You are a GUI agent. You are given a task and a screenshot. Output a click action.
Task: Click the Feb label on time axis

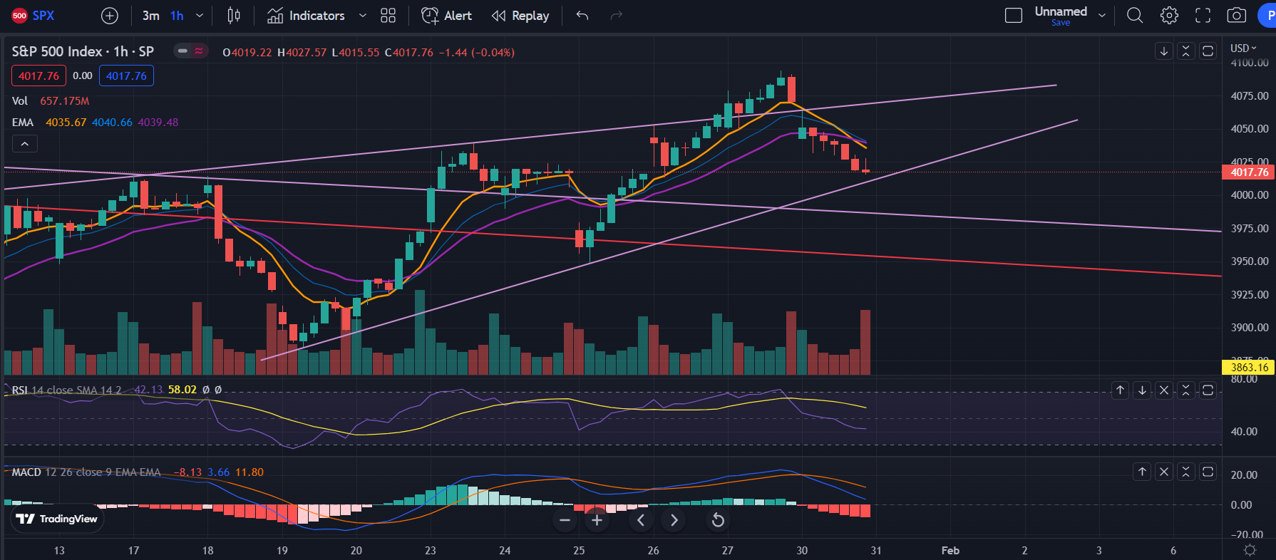950,551
